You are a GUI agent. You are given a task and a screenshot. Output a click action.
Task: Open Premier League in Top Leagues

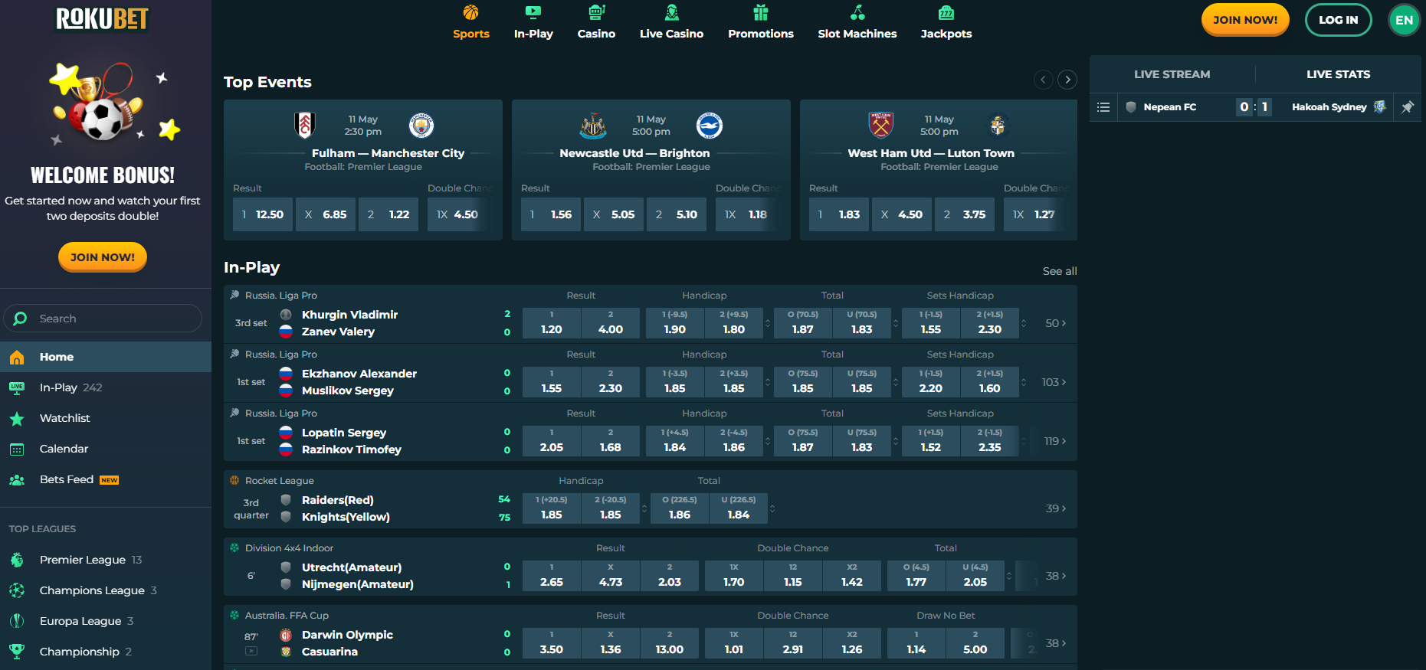click(x=106, y=560)
